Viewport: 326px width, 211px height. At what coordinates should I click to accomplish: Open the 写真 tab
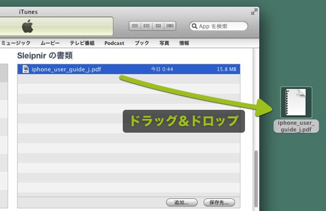click(164, 43)
